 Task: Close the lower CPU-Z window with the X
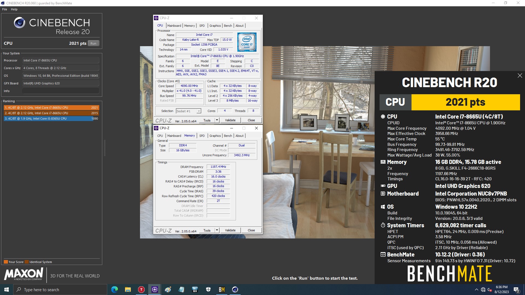256,128
